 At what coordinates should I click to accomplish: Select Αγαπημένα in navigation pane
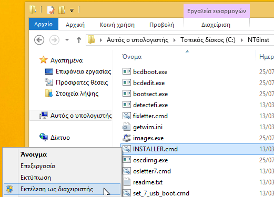tap(66, 60)
